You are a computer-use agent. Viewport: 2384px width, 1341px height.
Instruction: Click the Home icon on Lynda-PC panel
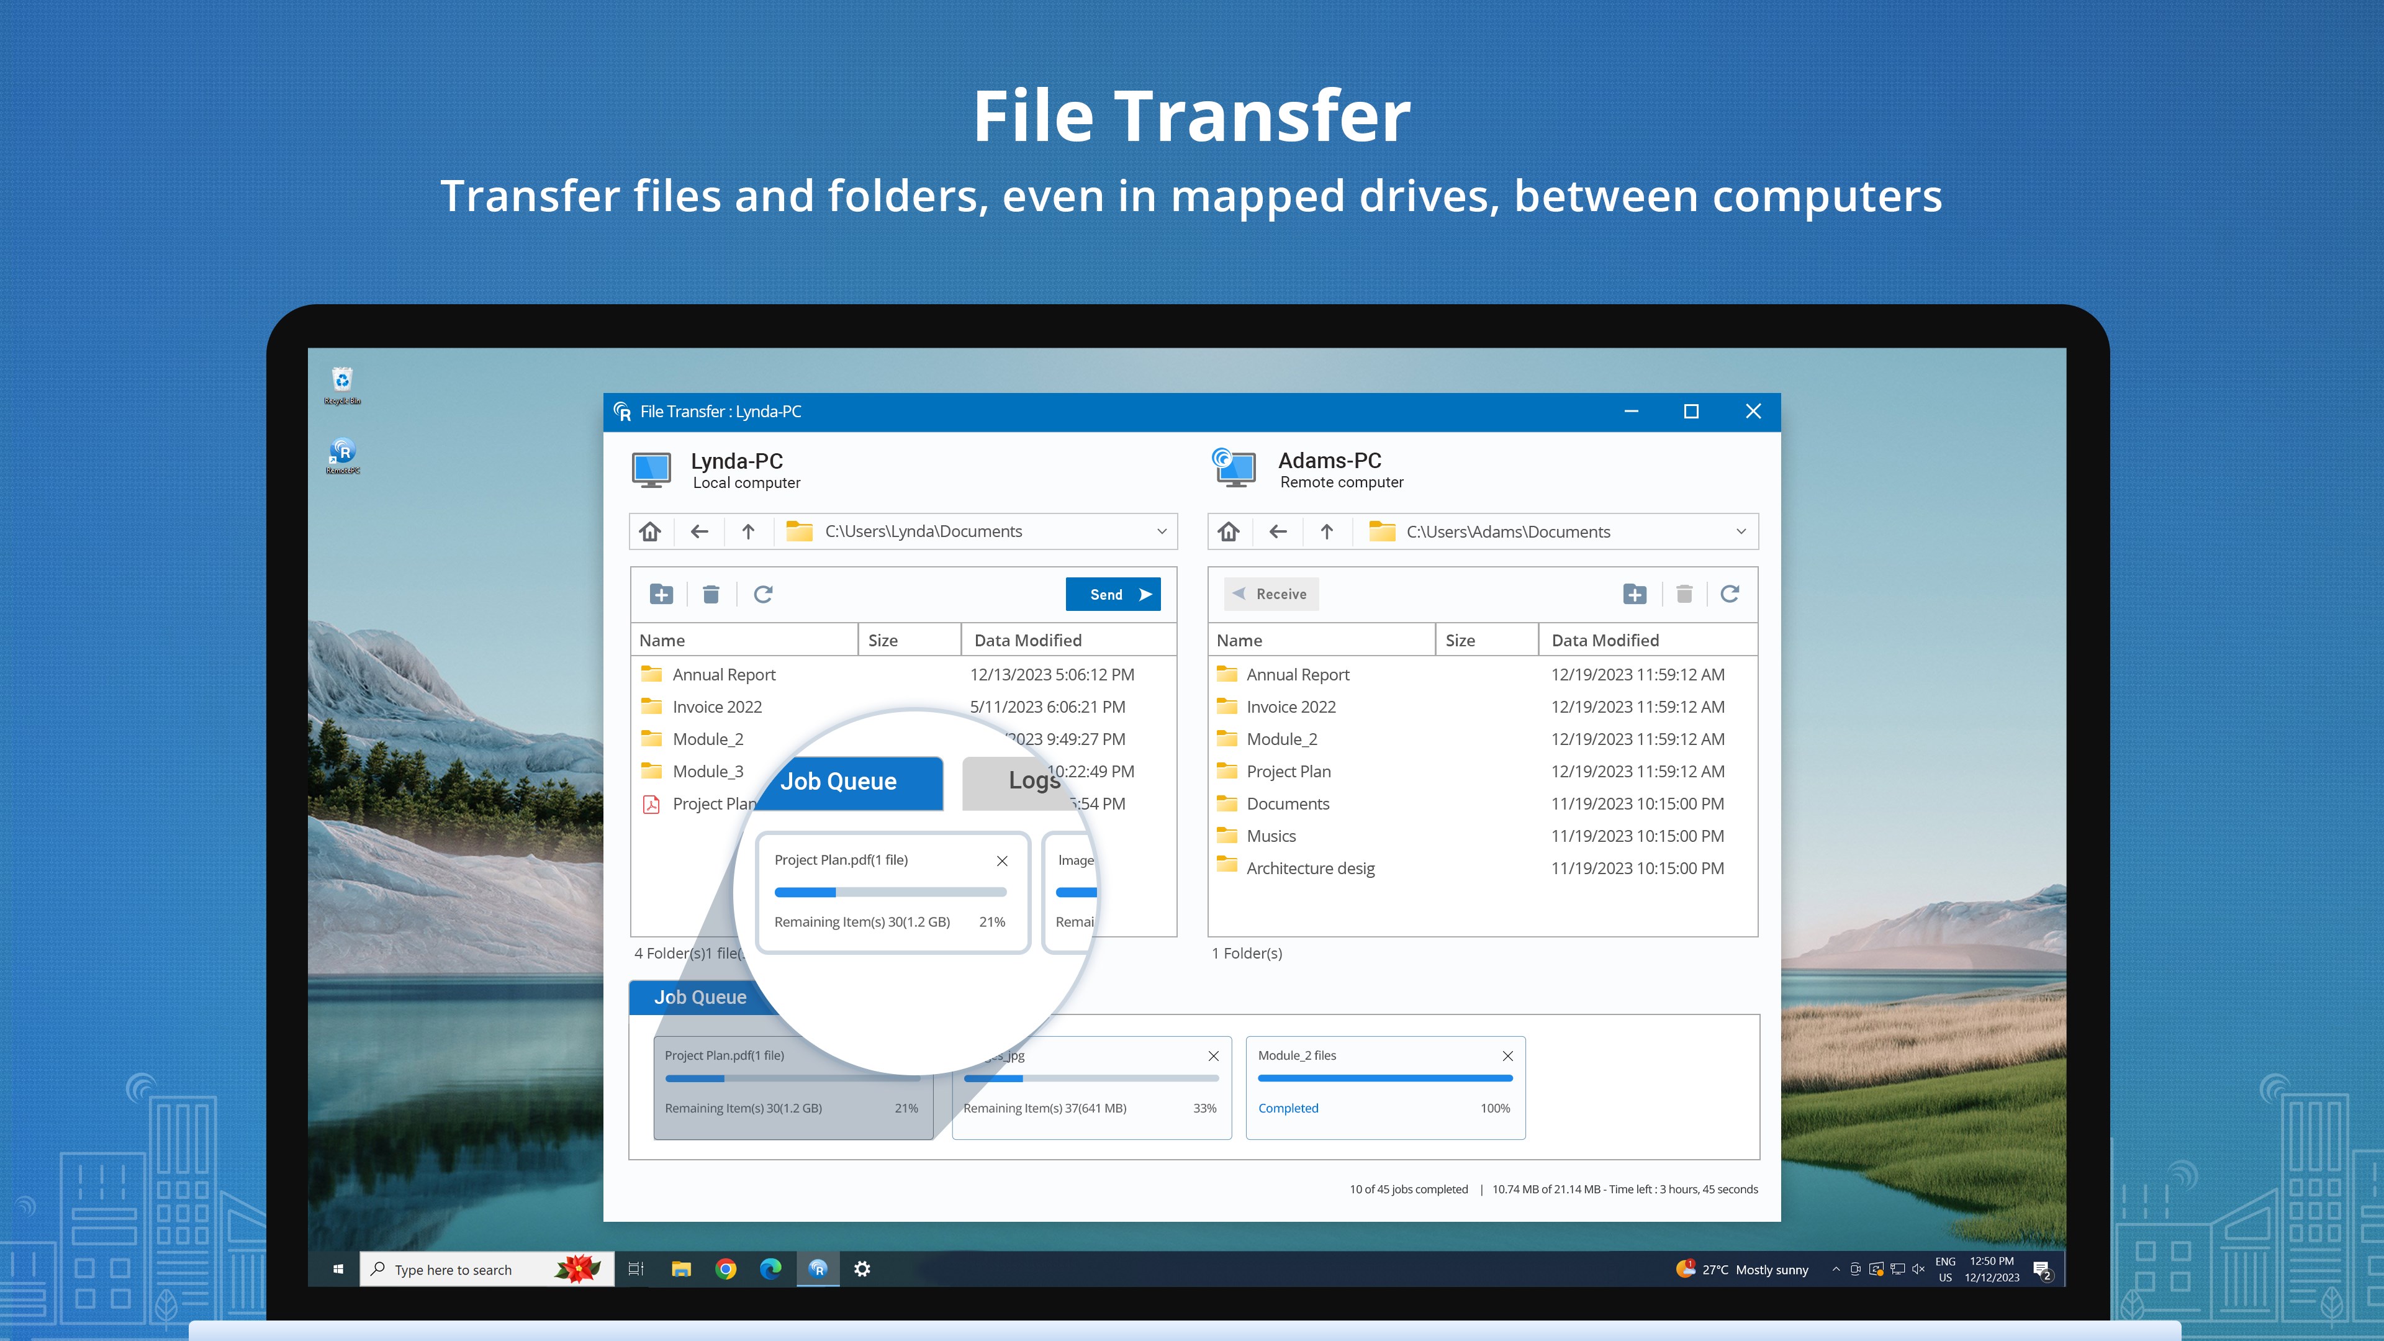[649, 530]
